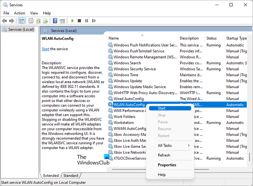
Task: Choose Properties from the context menu
Action: tap(167, 165)
